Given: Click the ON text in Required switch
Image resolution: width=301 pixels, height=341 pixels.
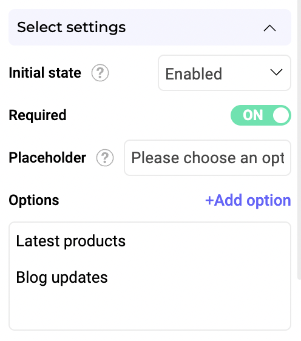Looking at the screenshot, I should coord(253,115).
